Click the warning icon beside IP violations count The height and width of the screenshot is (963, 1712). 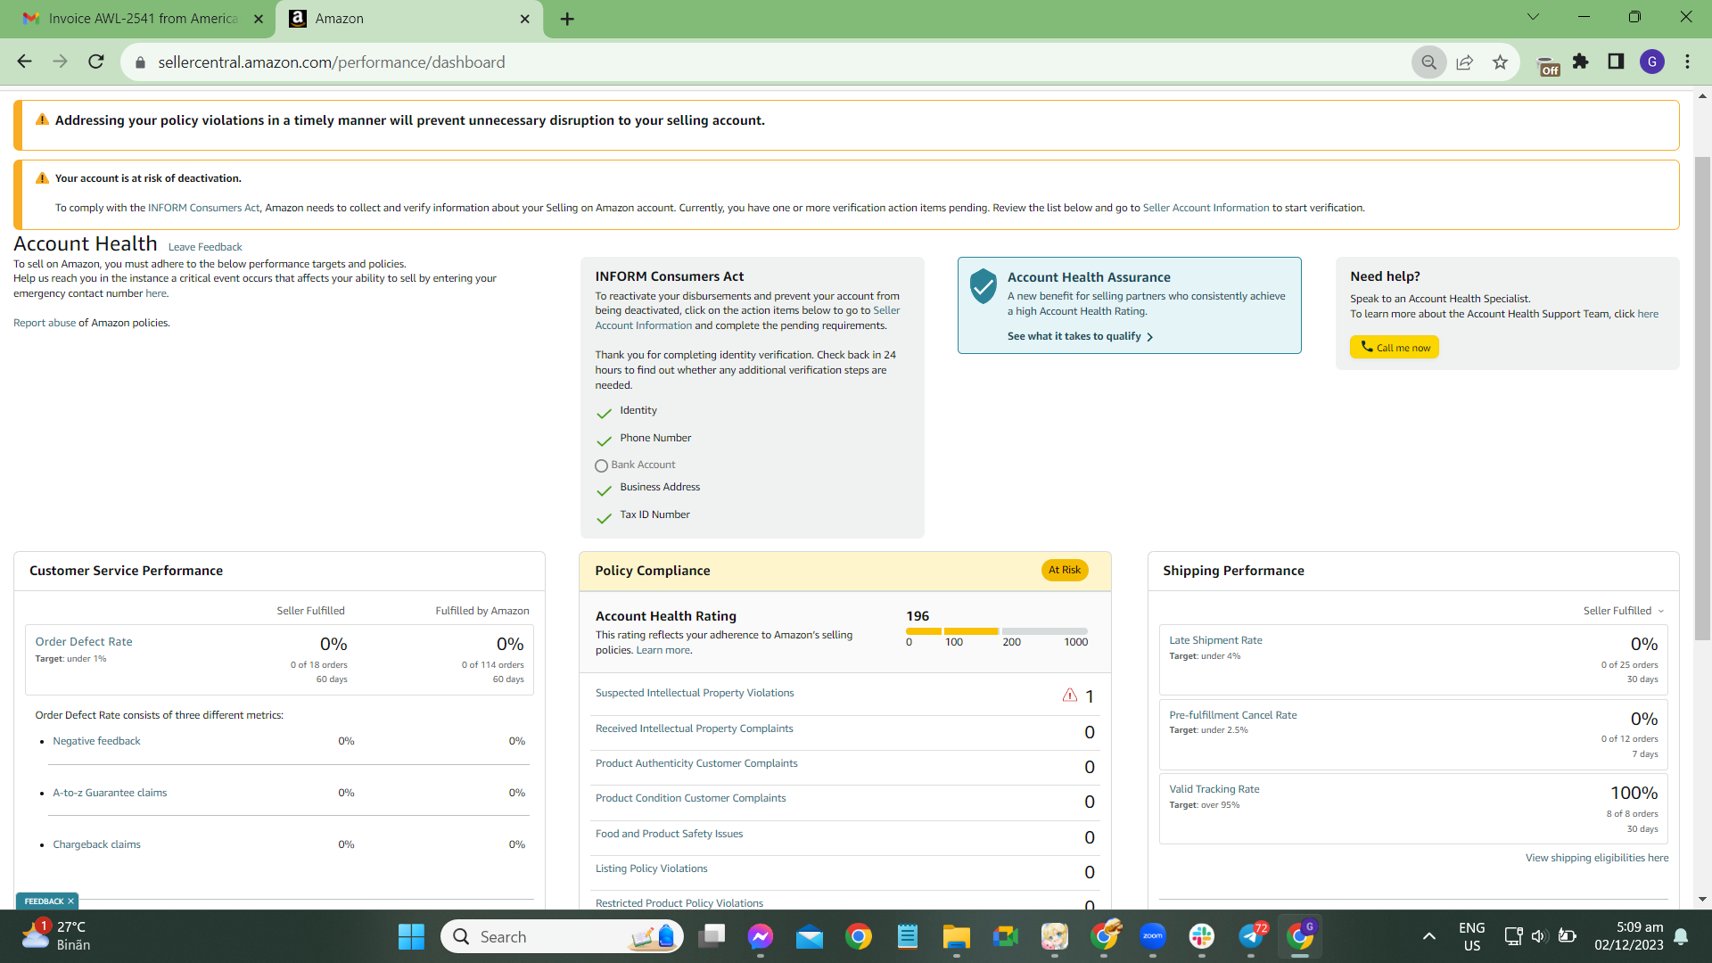(x=1070, y=695)
